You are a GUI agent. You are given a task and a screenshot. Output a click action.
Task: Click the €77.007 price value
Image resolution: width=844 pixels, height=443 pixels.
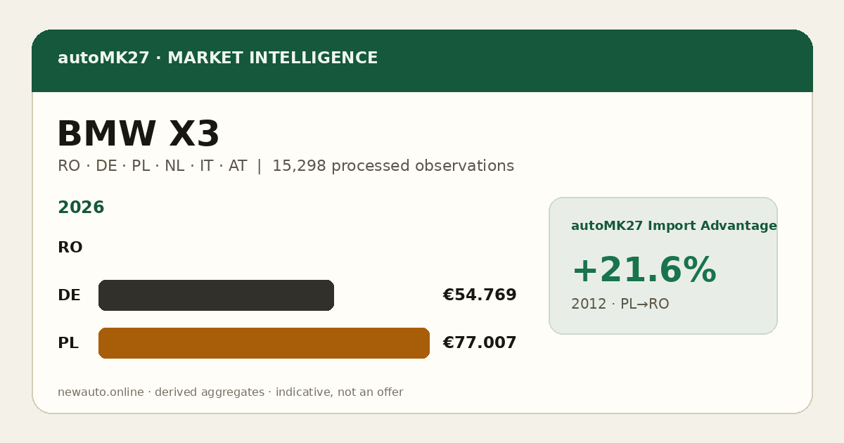(x=480, y=343)
